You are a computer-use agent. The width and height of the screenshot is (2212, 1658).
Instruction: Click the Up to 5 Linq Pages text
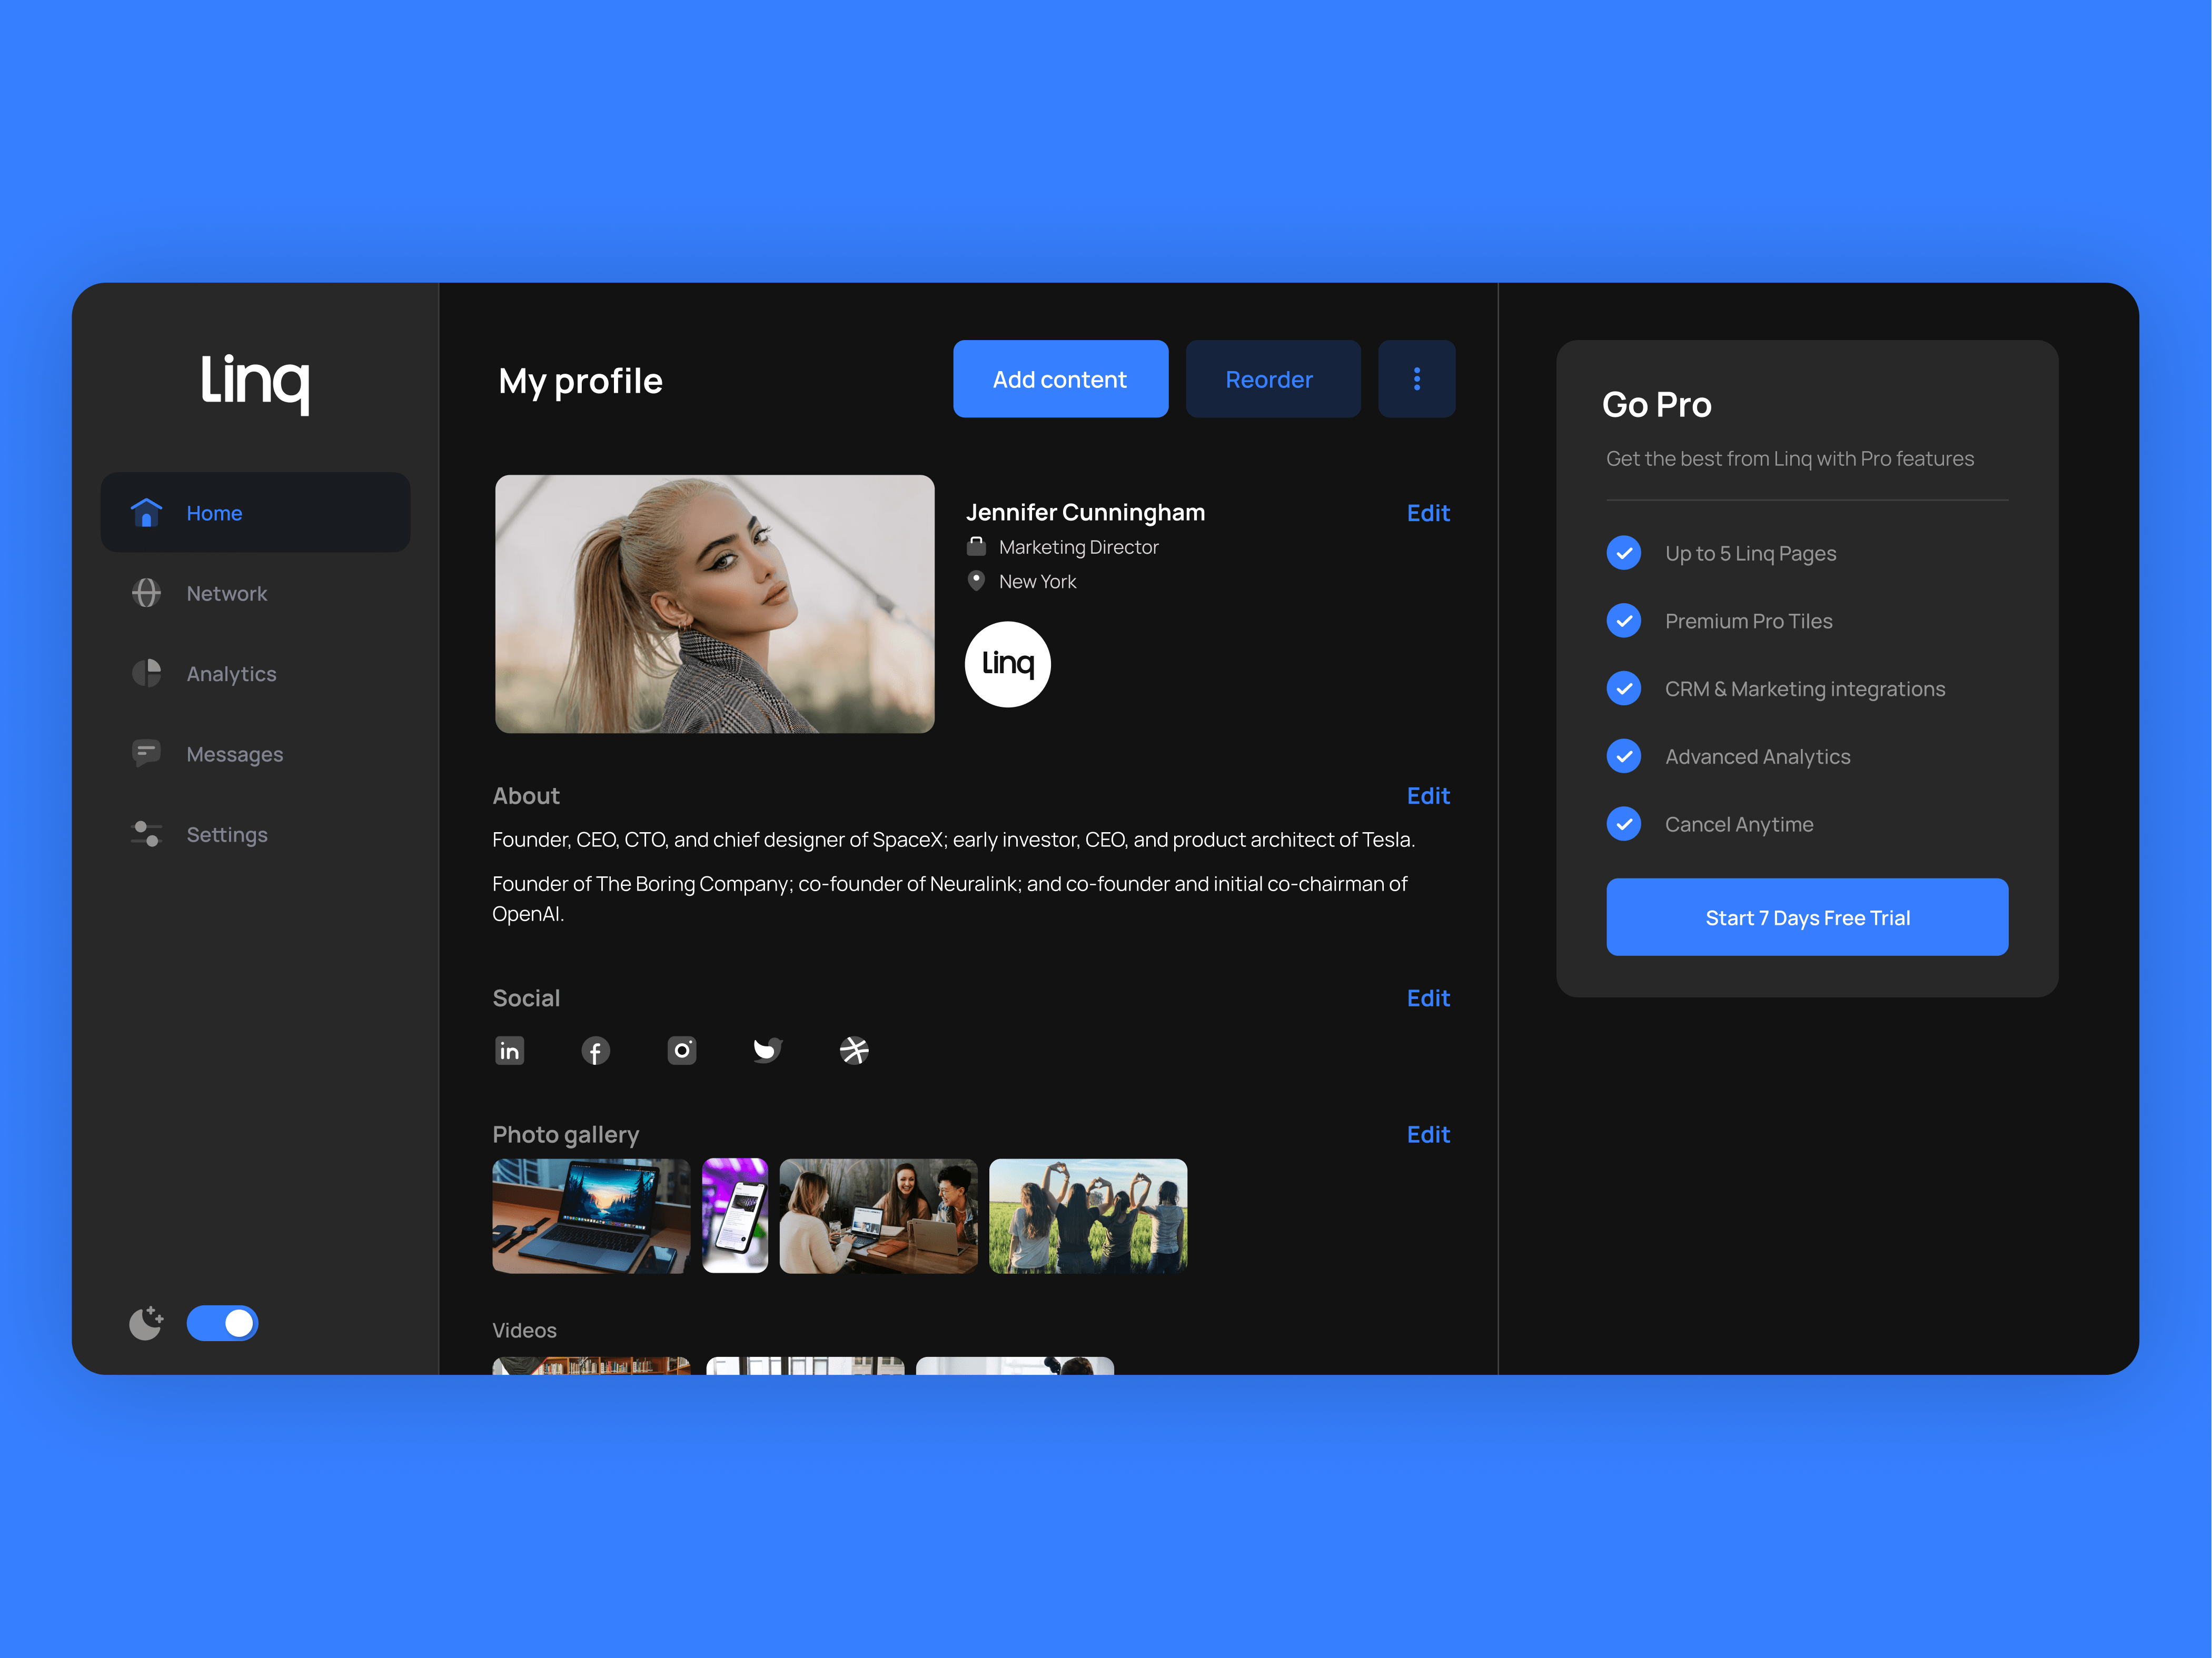point(1750,553)
